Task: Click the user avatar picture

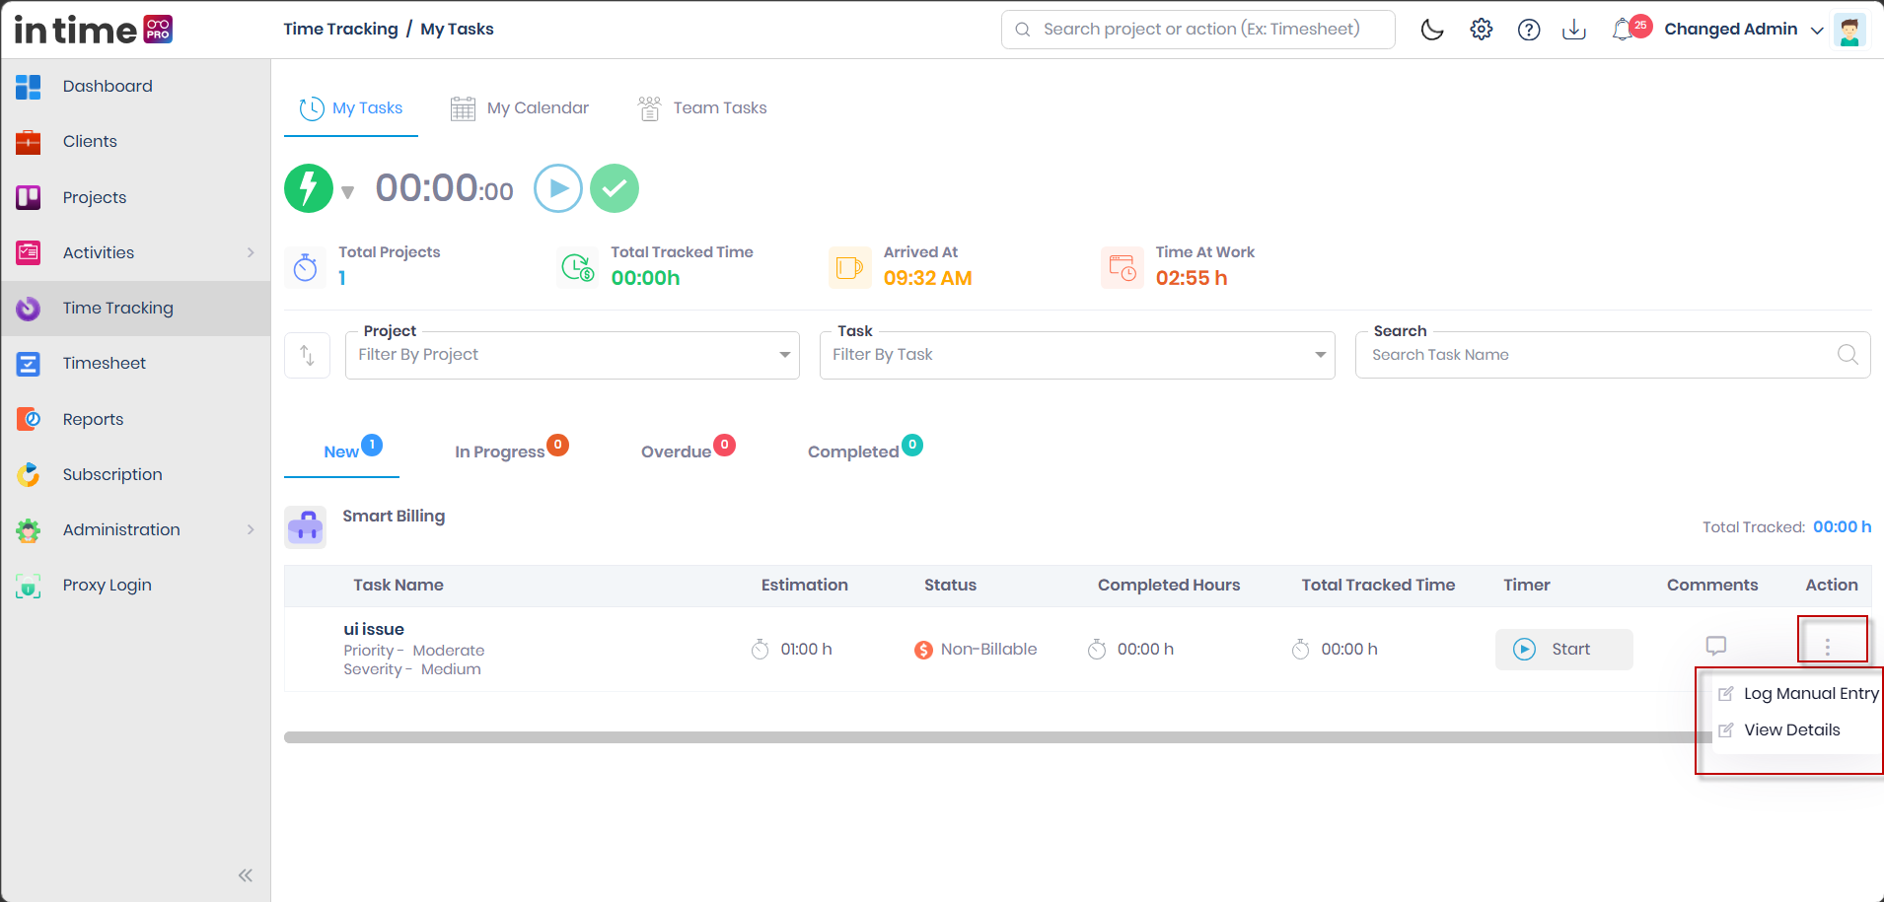Action: point(1849,30)
